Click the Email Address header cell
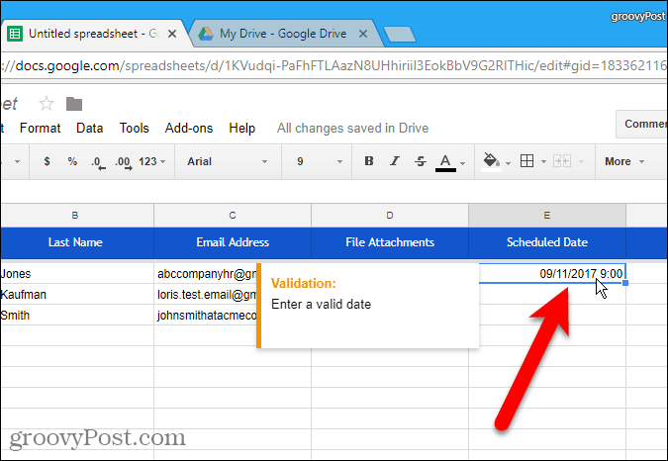This screenshot has width=668, height=461. pyautogui.click(x=233, y=242)
